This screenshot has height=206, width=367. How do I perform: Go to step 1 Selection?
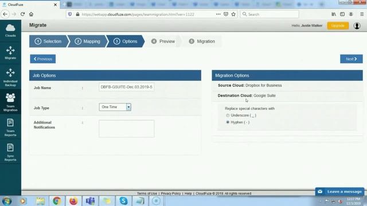tap(48, 41)
